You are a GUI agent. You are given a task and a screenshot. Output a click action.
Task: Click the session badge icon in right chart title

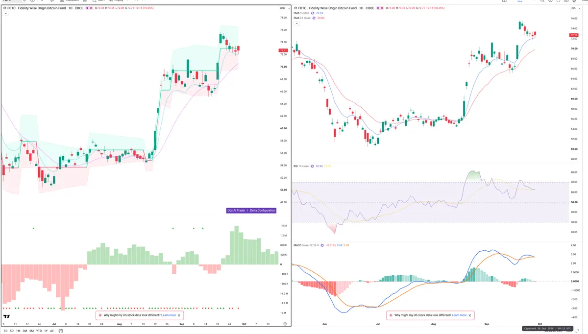(380, 8)
